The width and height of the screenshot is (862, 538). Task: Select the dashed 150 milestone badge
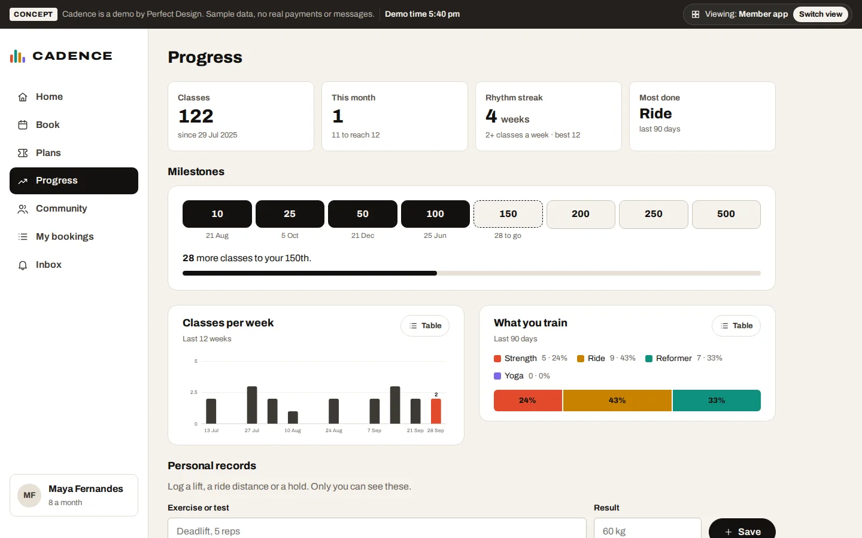pos(508,214)
